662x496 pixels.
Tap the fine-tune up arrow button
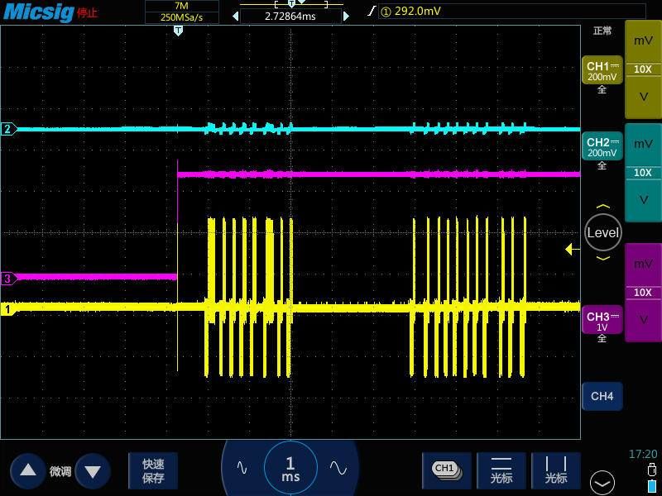28,470
